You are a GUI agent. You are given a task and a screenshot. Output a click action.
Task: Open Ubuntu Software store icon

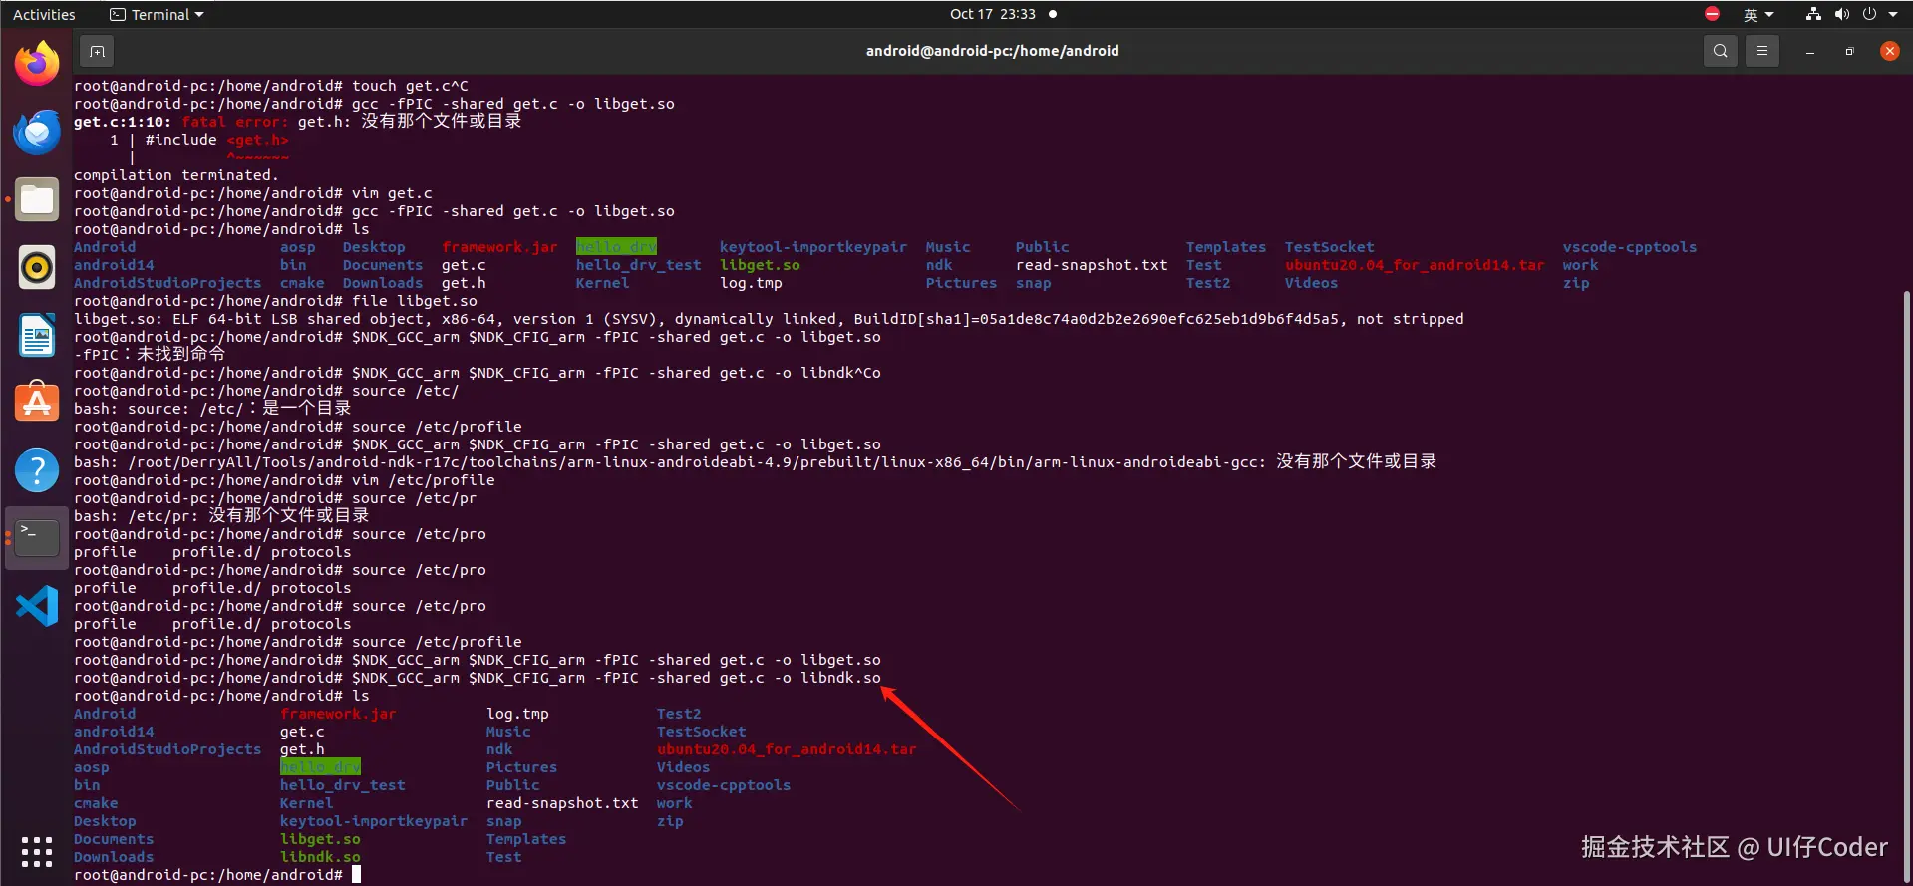tap(37, 403)
